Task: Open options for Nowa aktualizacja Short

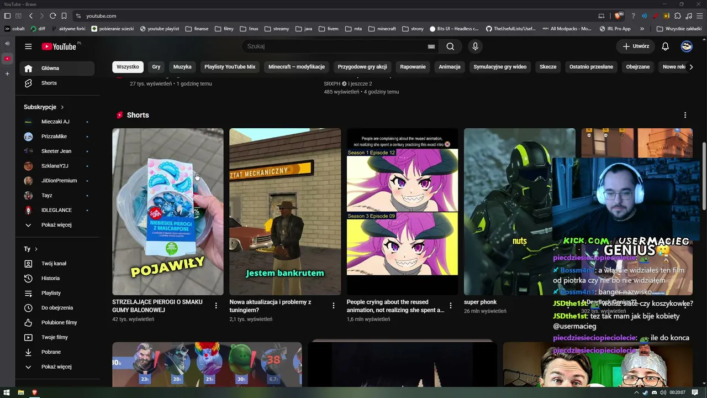Action: click(333, 306)
